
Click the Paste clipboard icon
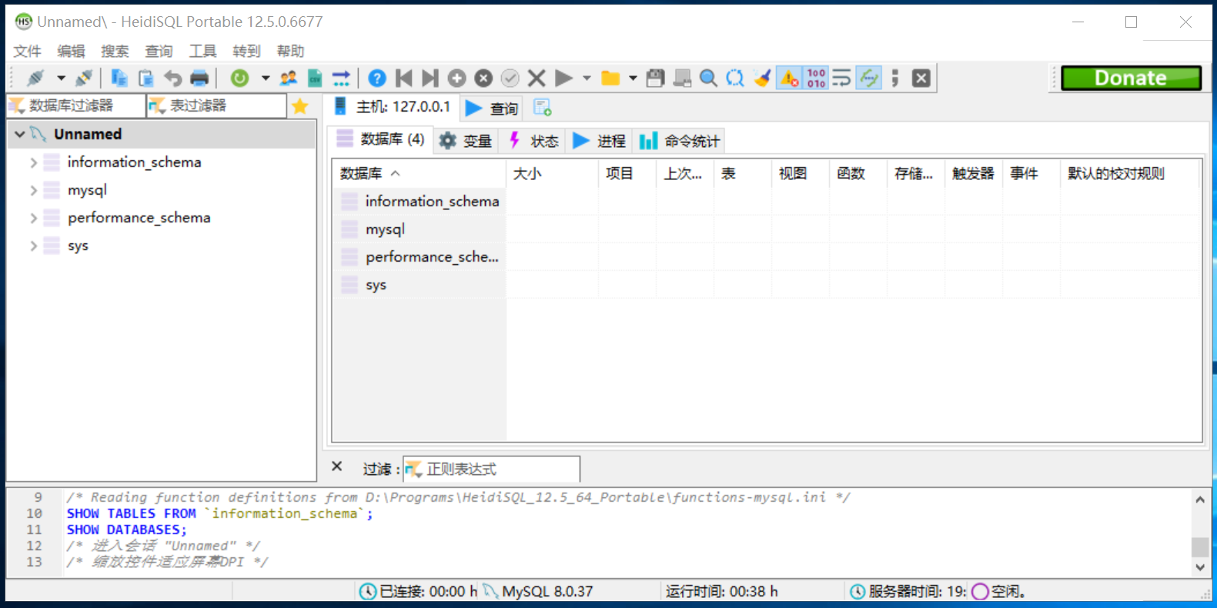click(146, 78)
